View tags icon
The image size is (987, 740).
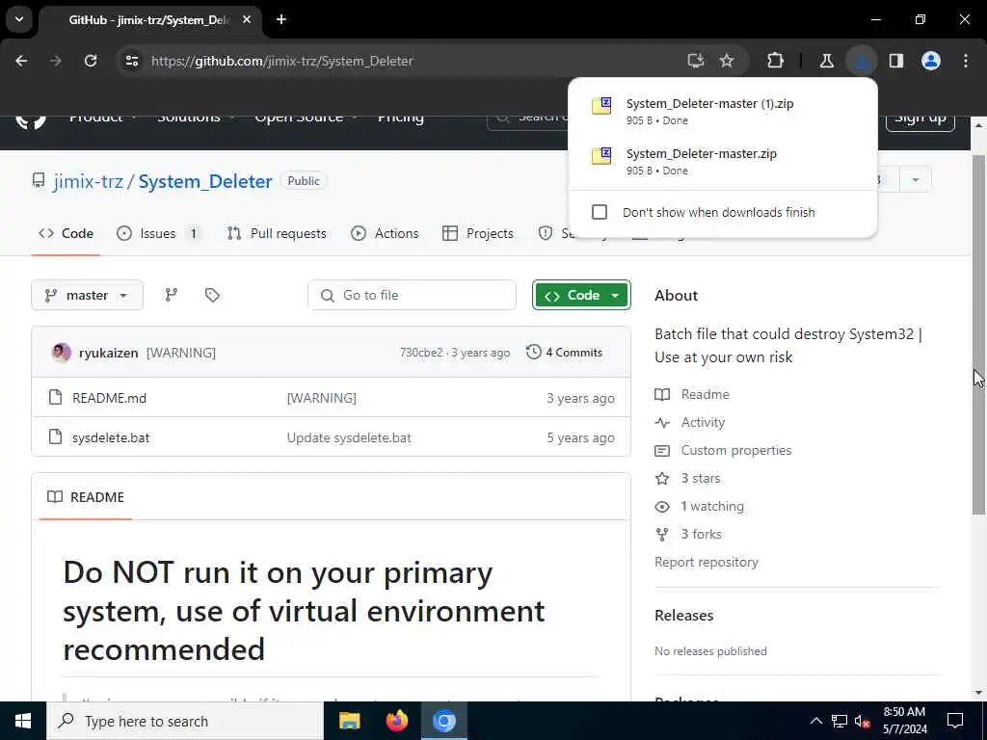click(212, 295)
